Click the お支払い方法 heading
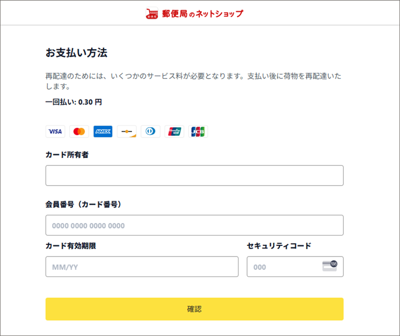Image resolution: width=400 pixels, height=336 pixels. pos(76,52)
